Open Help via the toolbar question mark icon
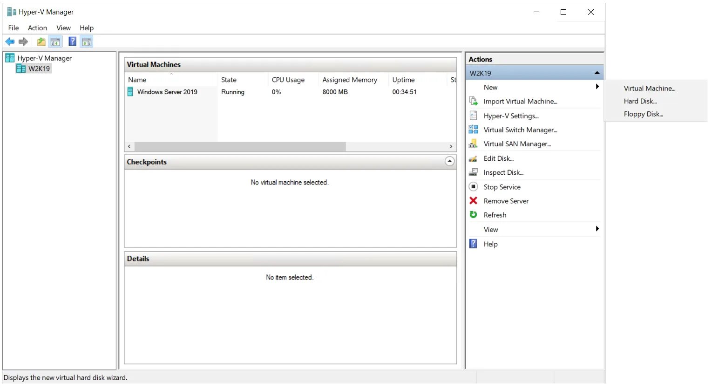 pyautogui.click(x=73, y=41)
